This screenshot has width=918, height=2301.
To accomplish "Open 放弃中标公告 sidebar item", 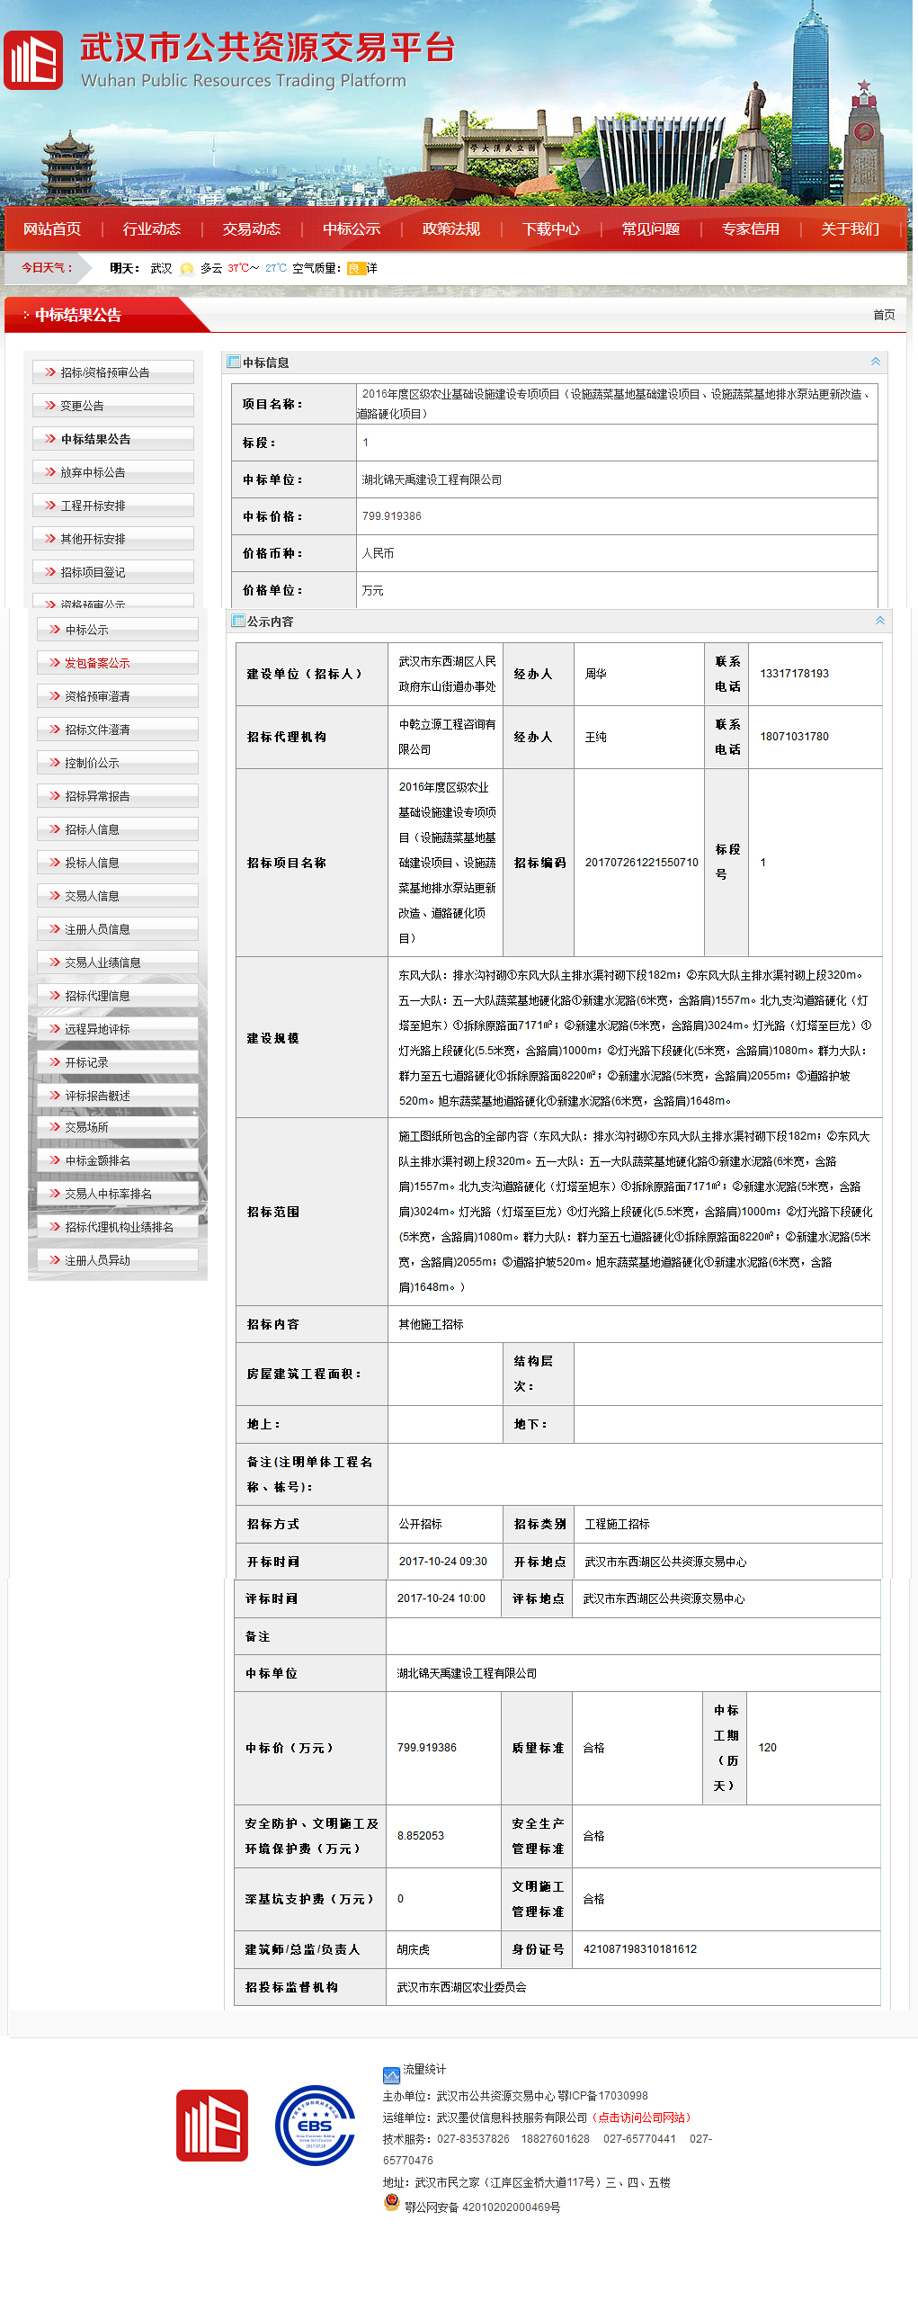I will (x=93, y=472).
